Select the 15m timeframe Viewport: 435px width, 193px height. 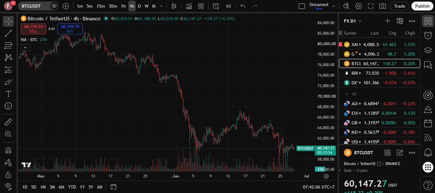[101, 6]
